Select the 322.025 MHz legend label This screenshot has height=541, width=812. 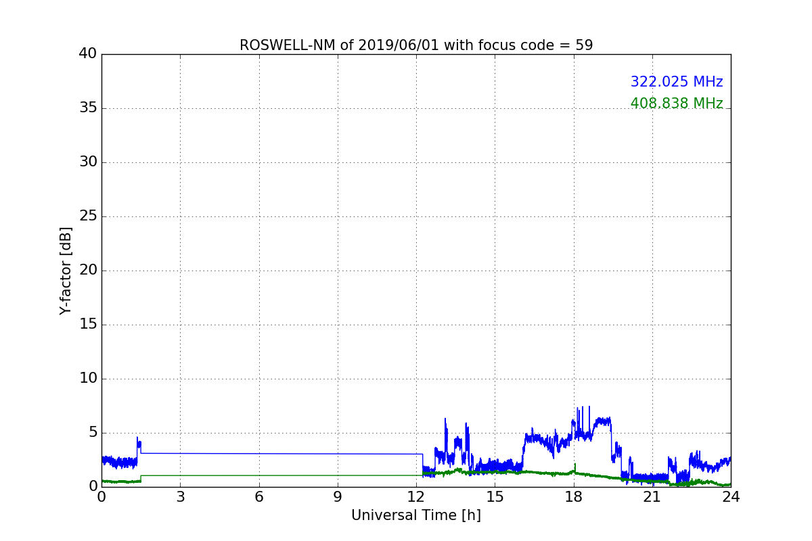pyautogui.click(x=677, y=82)
